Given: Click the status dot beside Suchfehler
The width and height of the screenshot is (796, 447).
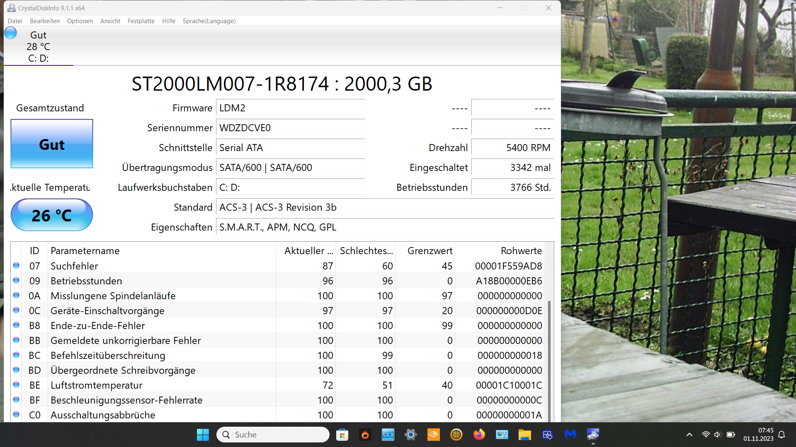Looking at the screenshot, I should tap(16, 266).
